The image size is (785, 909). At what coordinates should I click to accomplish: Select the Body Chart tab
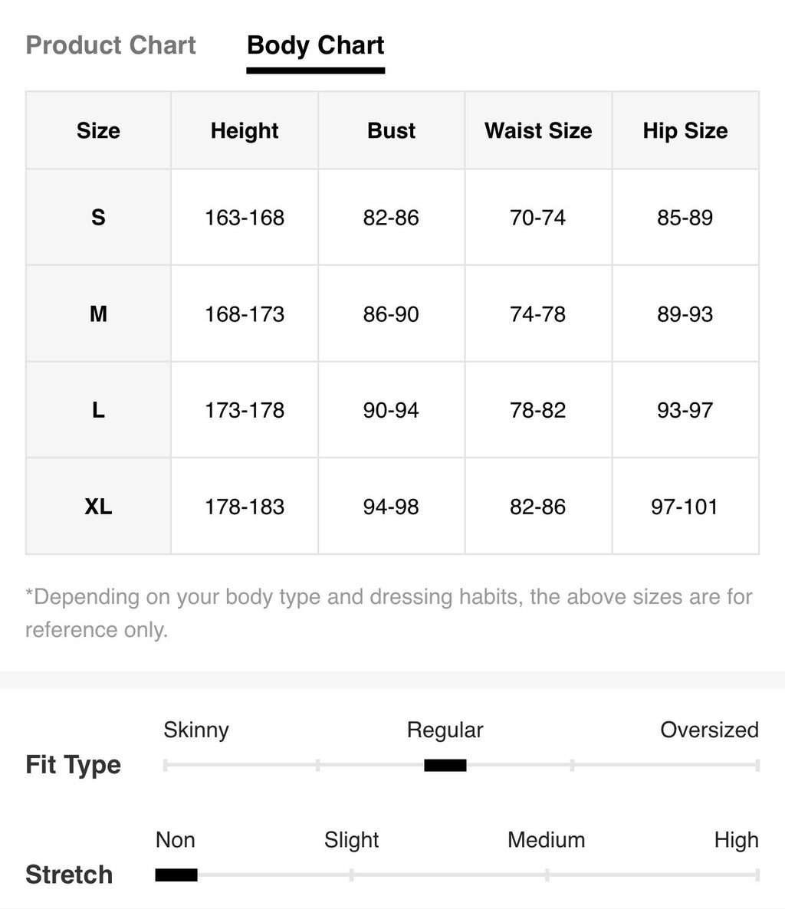[315, 45]
